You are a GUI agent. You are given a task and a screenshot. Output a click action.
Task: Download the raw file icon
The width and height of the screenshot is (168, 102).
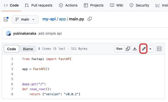(x=135, y=49)
